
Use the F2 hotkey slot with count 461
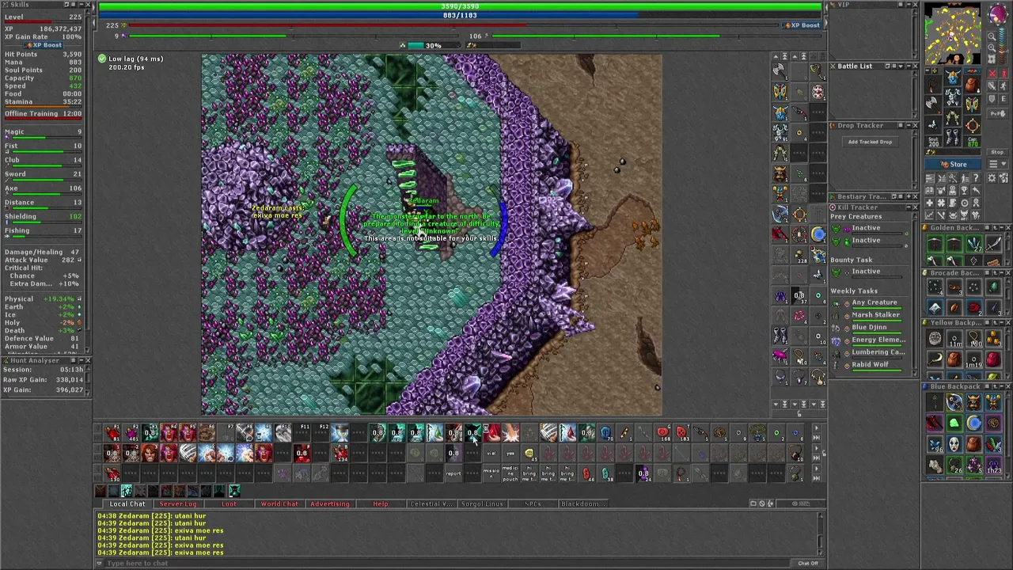pyautogui.click(x=132, y=432)
